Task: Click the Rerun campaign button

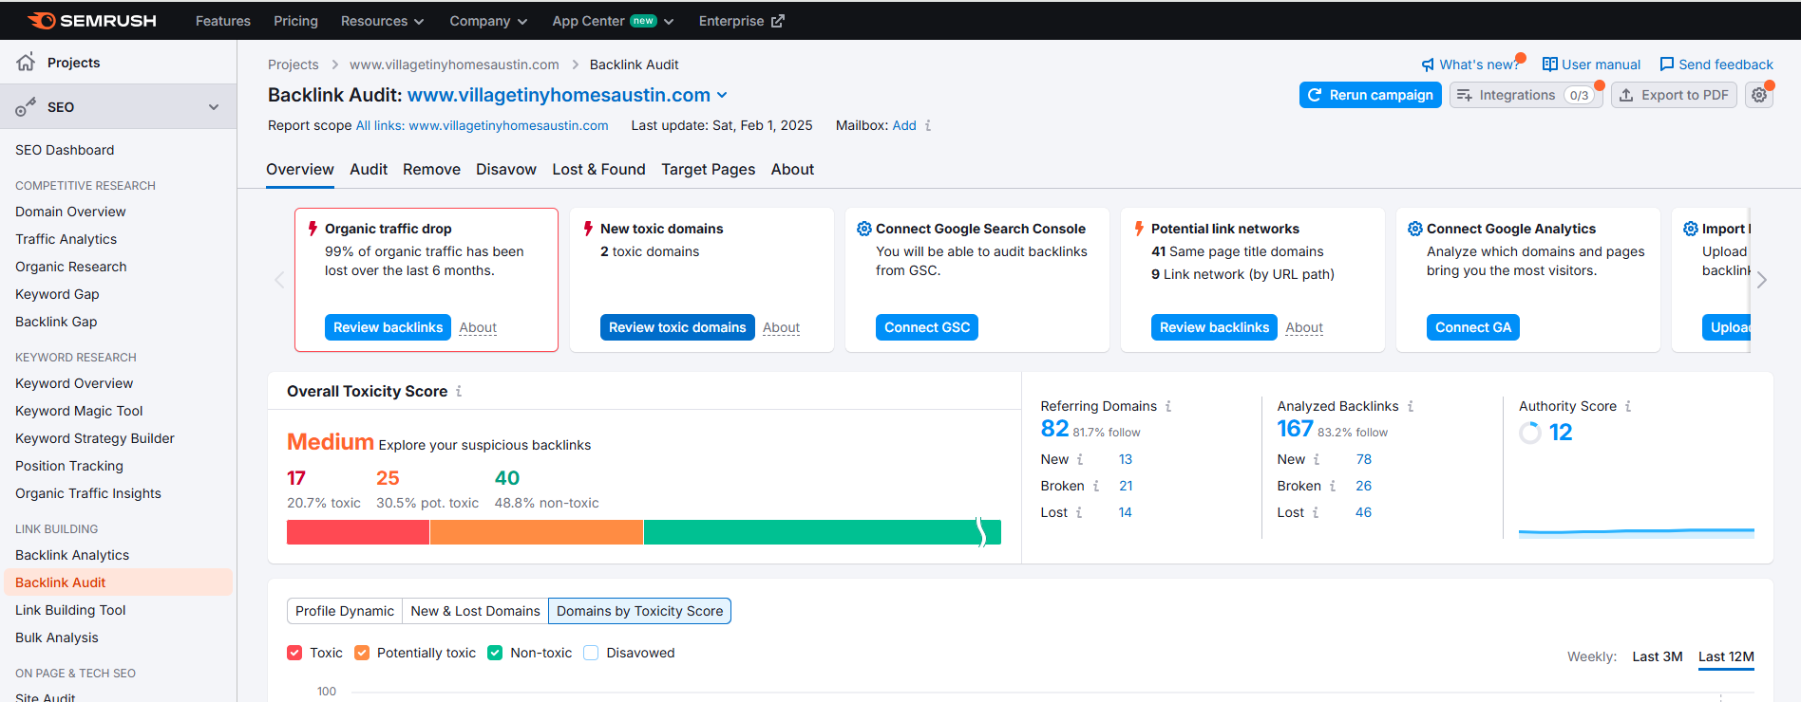Action: (1371, 95)
